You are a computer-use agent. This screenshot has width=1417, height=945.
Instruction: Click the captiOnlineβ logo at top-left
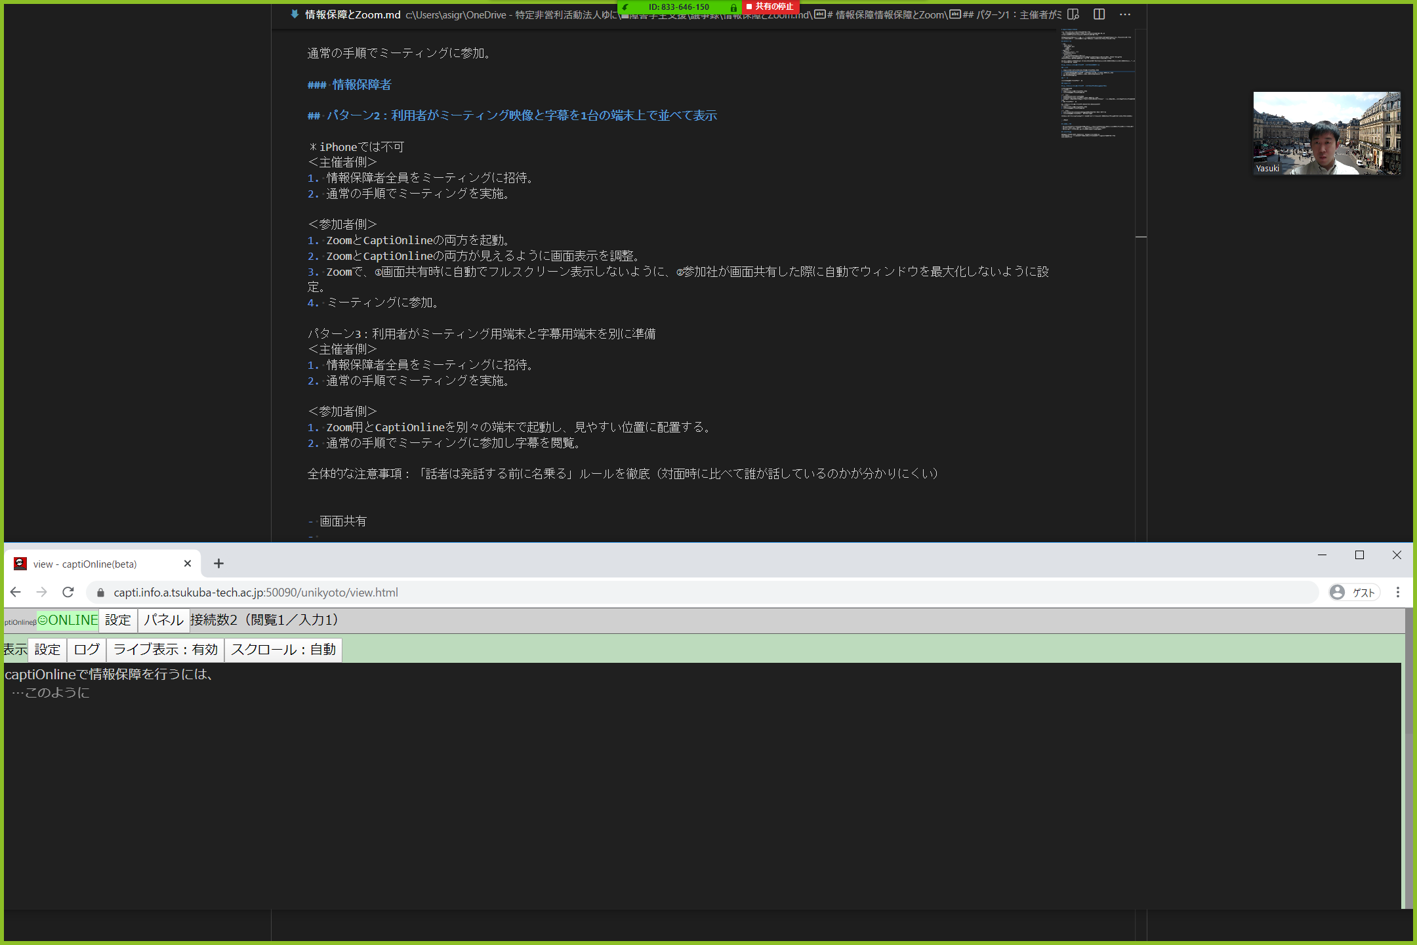(x=20, y=622)
